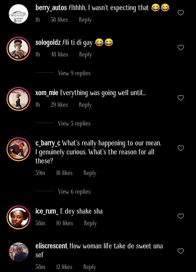The height and width of the screenshot is (272, 196).
Task: Heart the comment by c_barry_c
Action: (181, 148)
